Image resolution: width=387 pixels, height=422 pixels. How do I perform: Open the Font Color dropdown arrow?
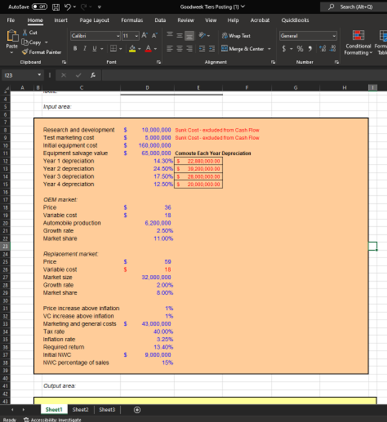tap(156, 49)
